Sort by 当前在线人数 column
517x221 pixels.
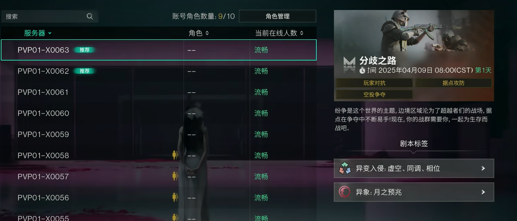[279, 33]
